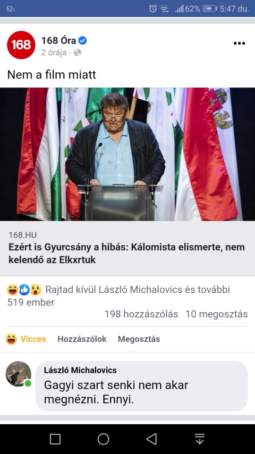Tap the blue verified badge next to 168 Óra

point(83,41)
